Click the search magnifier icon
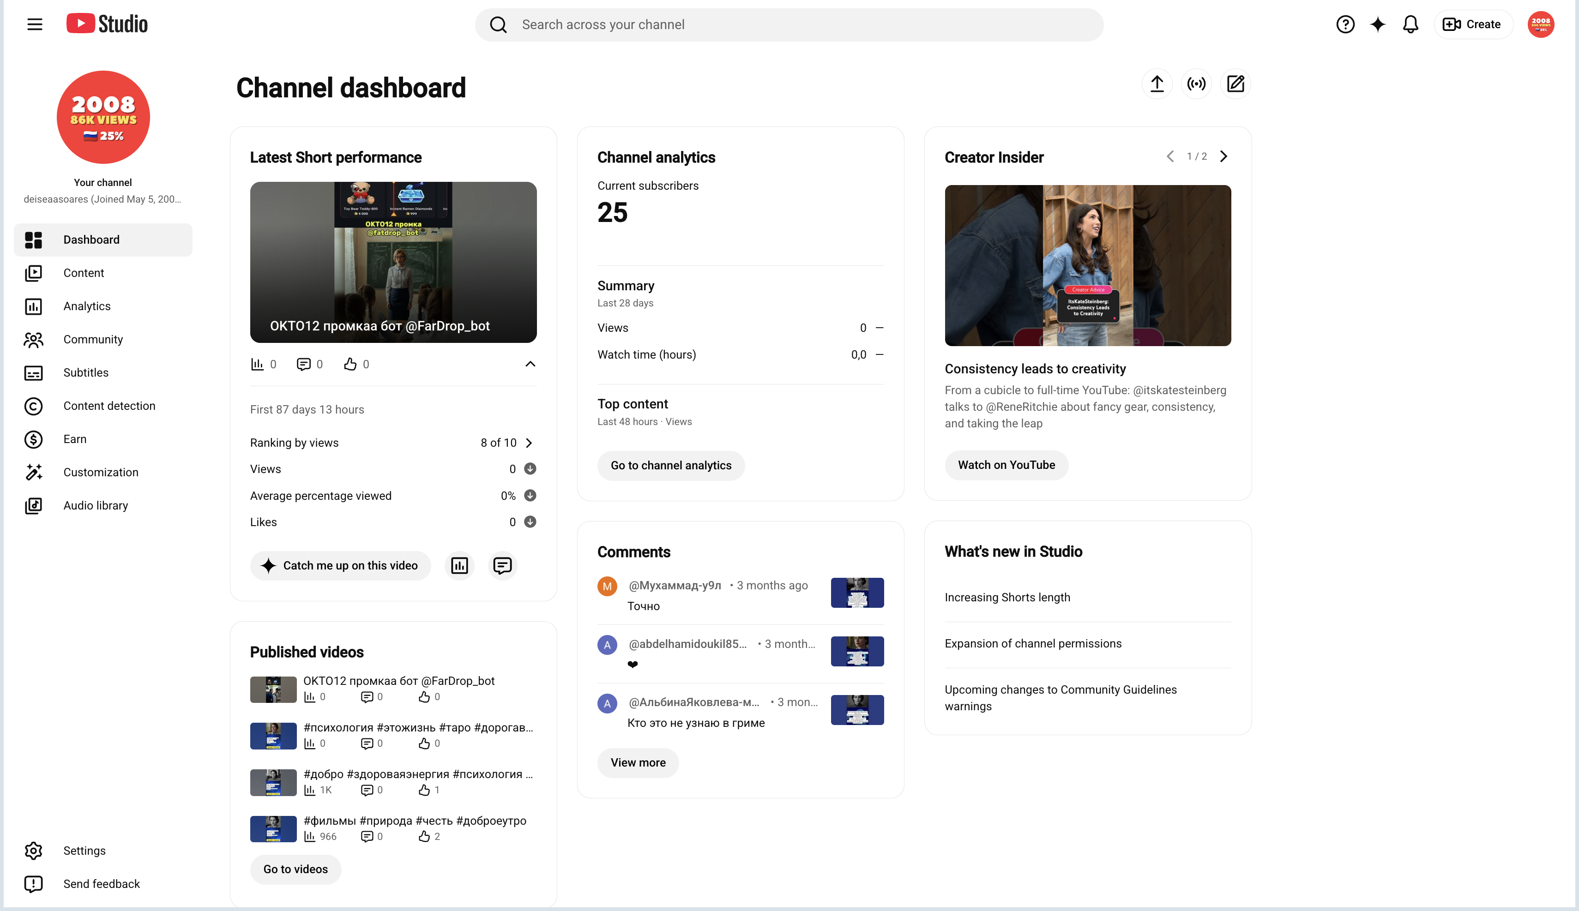1579x911 pixels. pyautogui.click(x=498, y=24)
